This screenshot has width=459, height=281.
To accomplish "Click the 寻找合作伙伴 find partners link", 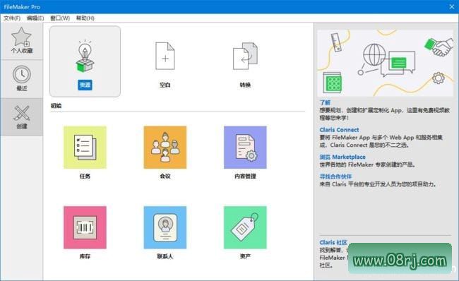I will point(335,177).
